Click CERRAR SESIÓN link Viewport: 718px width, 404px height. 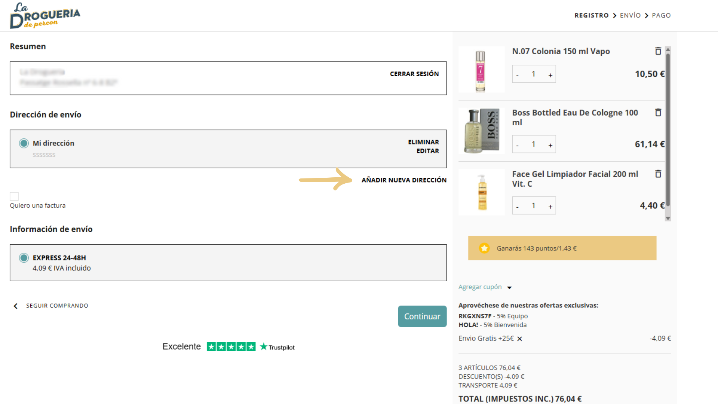[x=414, y=74]
